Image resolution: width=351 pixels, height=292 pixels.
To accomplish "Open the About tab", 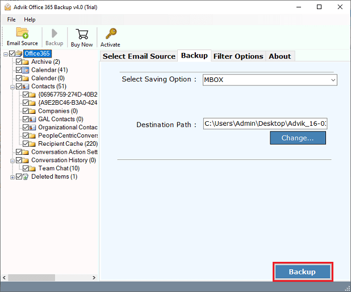I will (280, 56).
